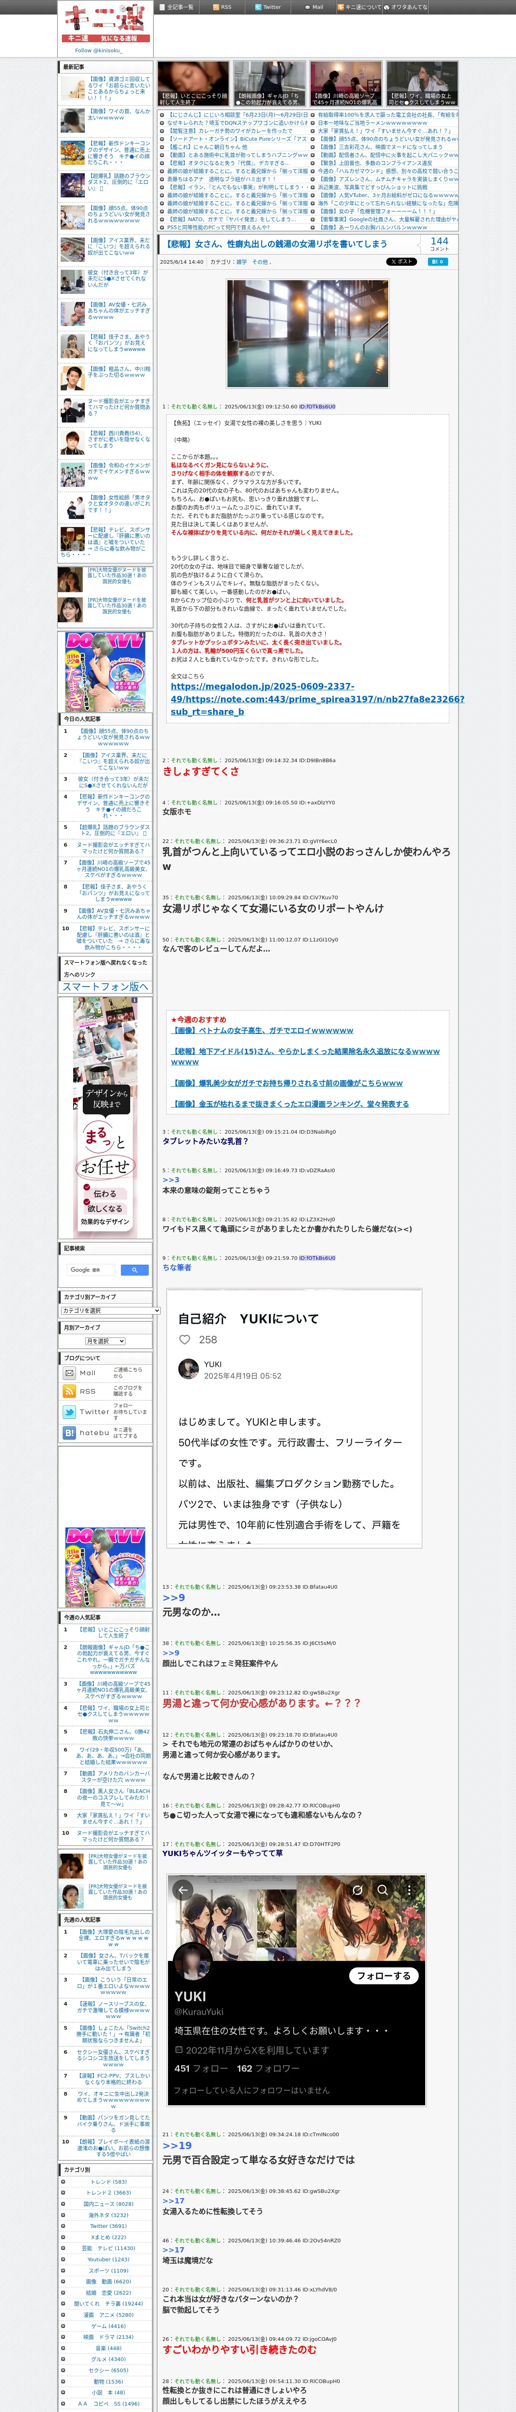Open sidebar category Twitter (3691)
This screenshot has width=516, height=2412.
pos(108,2225)
